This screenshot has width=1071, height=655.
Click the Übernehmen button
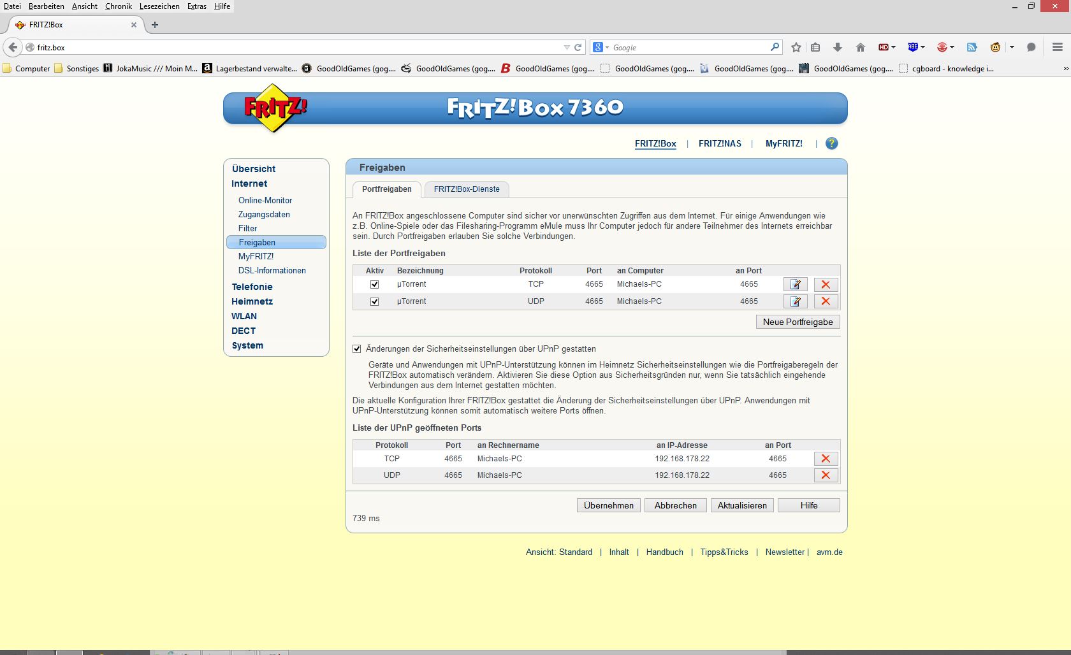609,505
